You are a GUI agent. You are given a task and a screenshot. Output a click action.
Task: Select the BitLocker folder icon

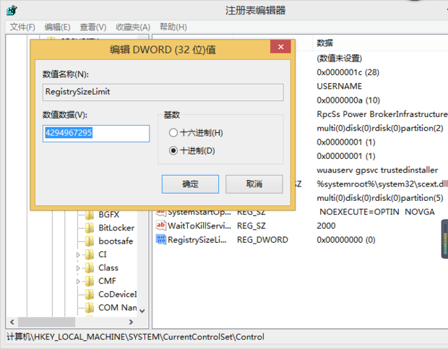[90, 228]
